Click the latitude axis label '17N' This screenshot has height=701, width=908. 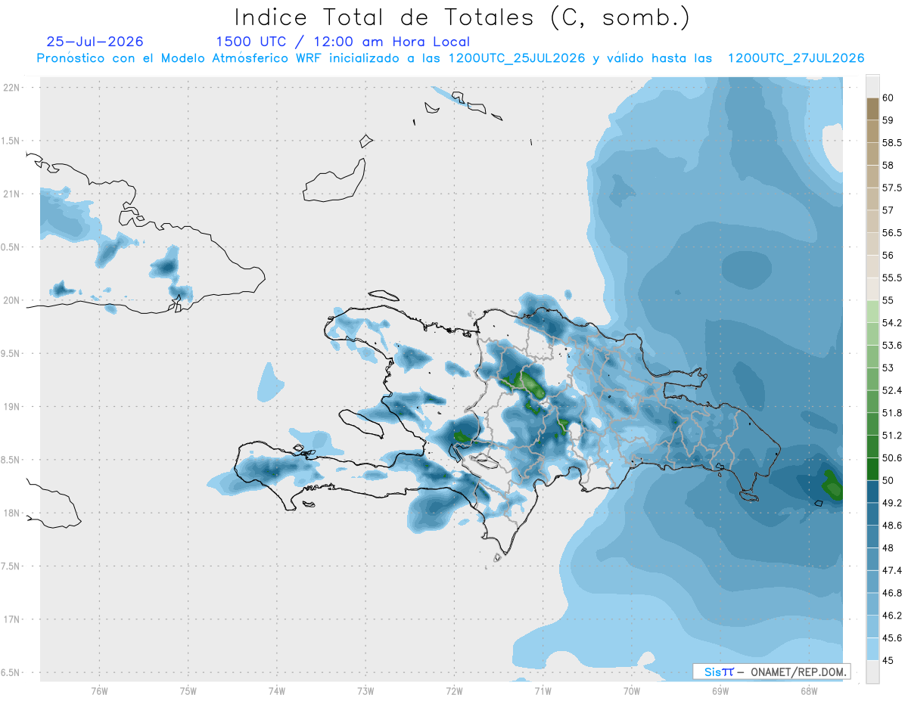coord(12,619)
